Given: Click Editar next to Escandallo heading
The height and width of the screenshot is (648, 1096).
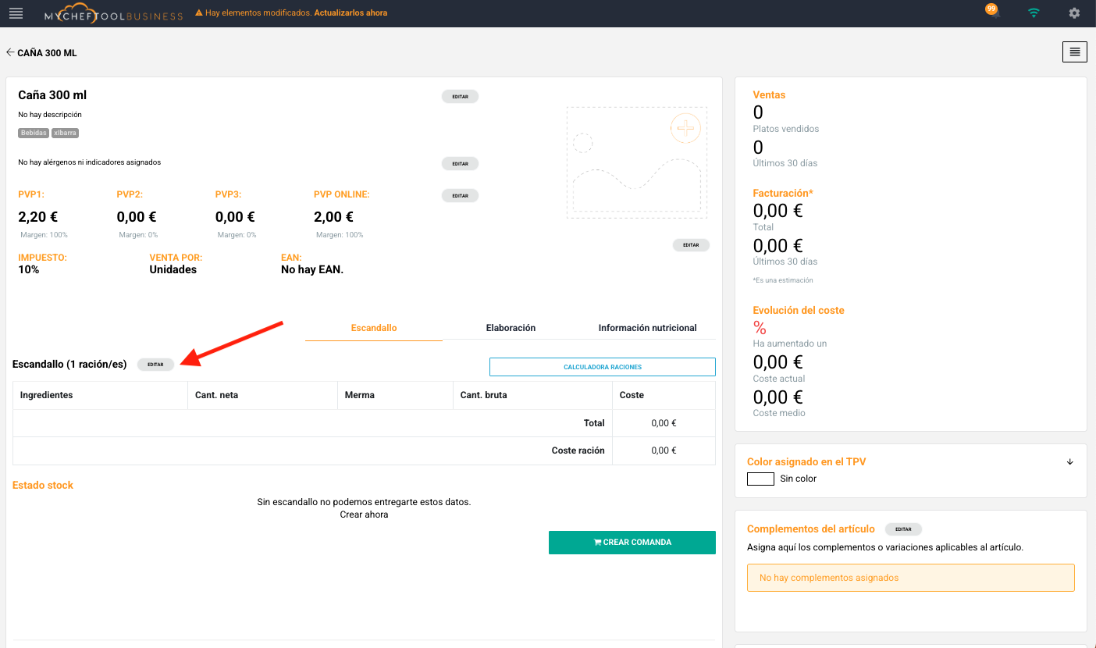Looking at the screenshot, I should (x=155, y=365).
